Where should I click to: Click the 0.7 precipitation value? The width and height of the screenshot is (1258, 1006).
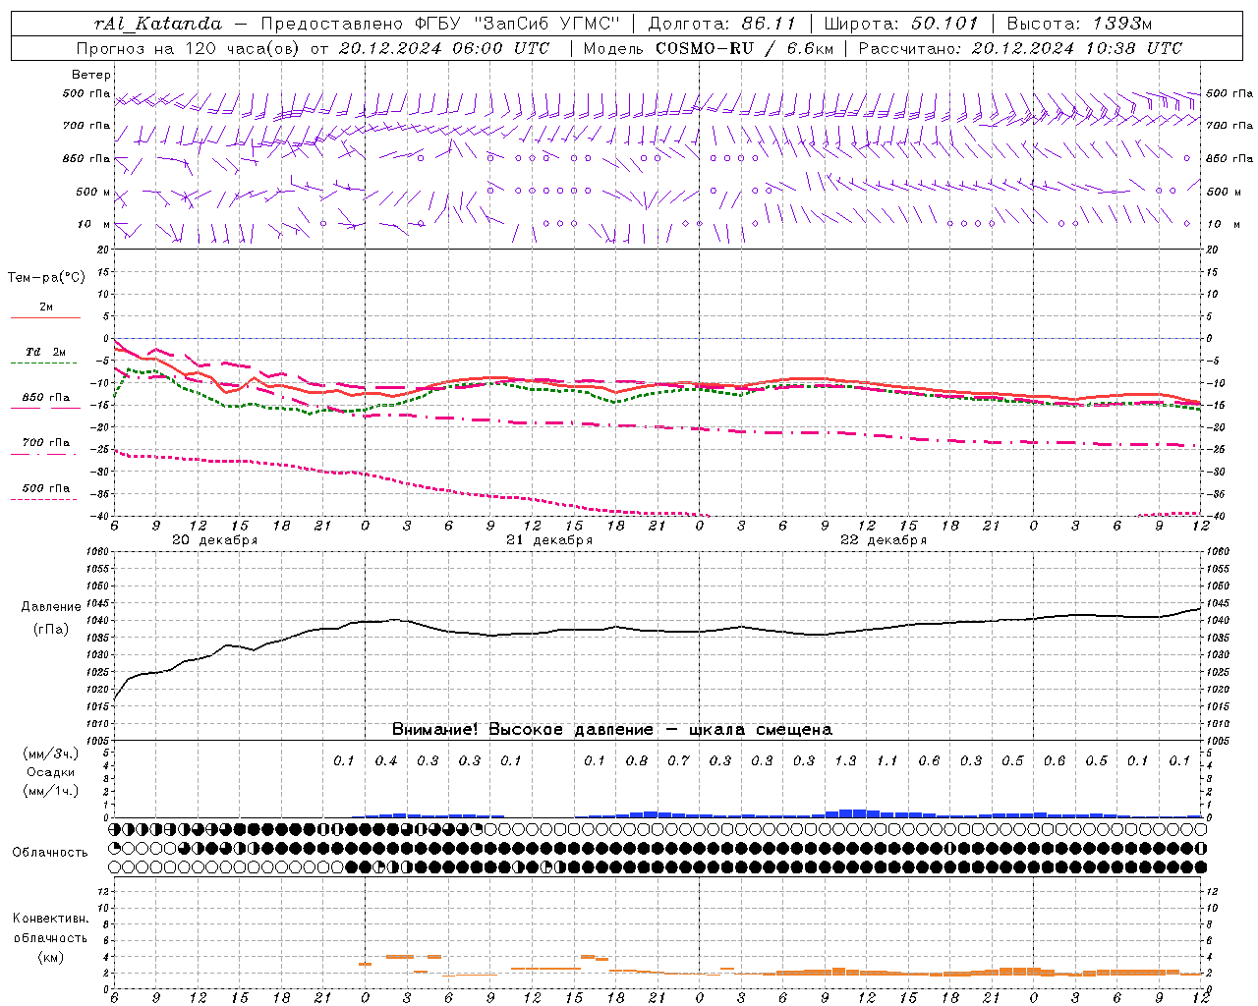point(678,760)
